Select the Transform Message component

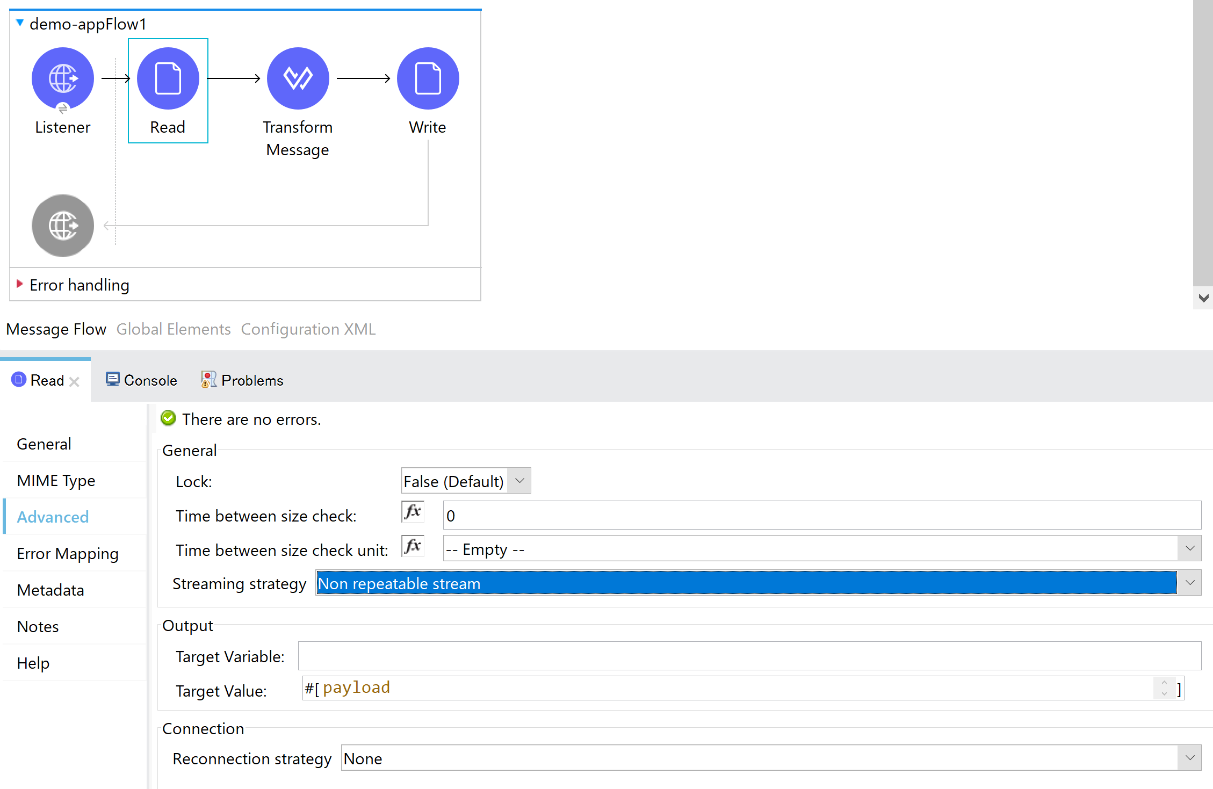(x=298, y=78)
